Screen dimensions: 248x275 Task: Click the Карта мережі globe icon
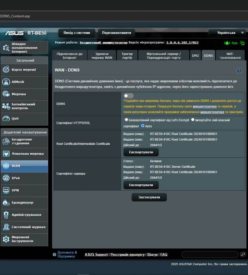click(6, 70)
